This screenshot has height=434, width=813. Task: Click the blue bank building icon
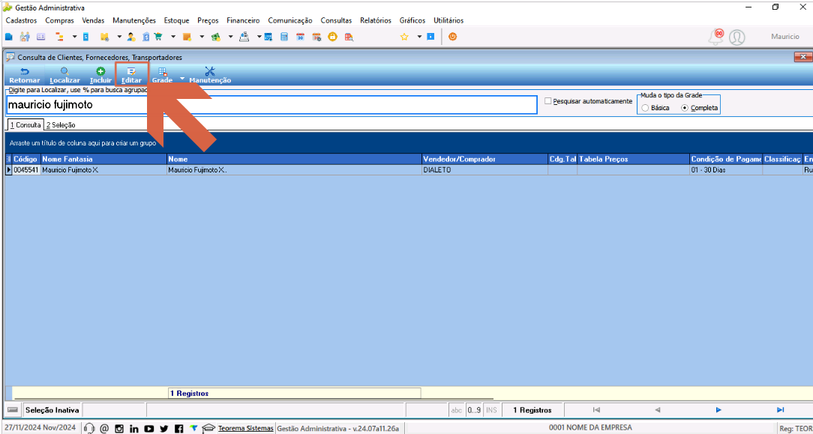(x=145, y=37)
